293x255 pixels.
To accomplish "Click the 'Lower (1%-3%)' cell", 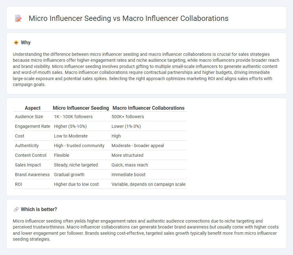I will coord(126,126).
